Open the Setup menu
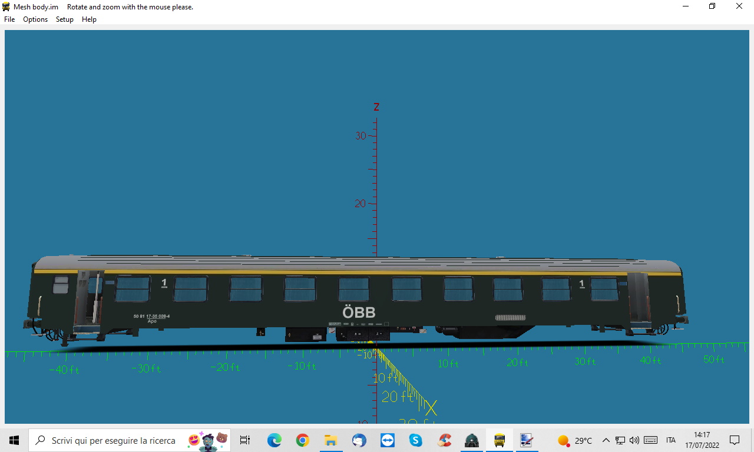The width and height of the screenshot is (754, 452). point(65,19)
